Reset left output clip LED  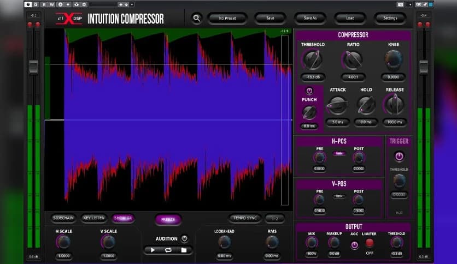(420, 25)
